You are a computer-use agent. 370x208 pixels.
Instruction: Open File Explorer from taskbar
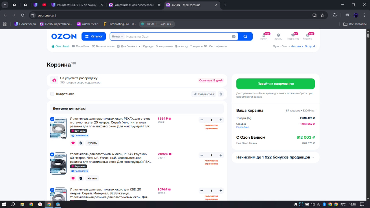22,204
